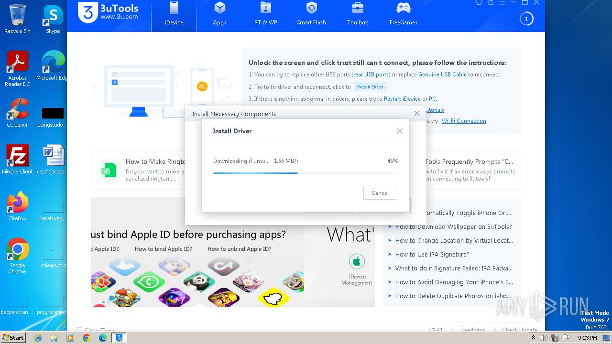Show hidden system tray icons
The width and height of the screenshot is (612, 344).
[533, 338]
